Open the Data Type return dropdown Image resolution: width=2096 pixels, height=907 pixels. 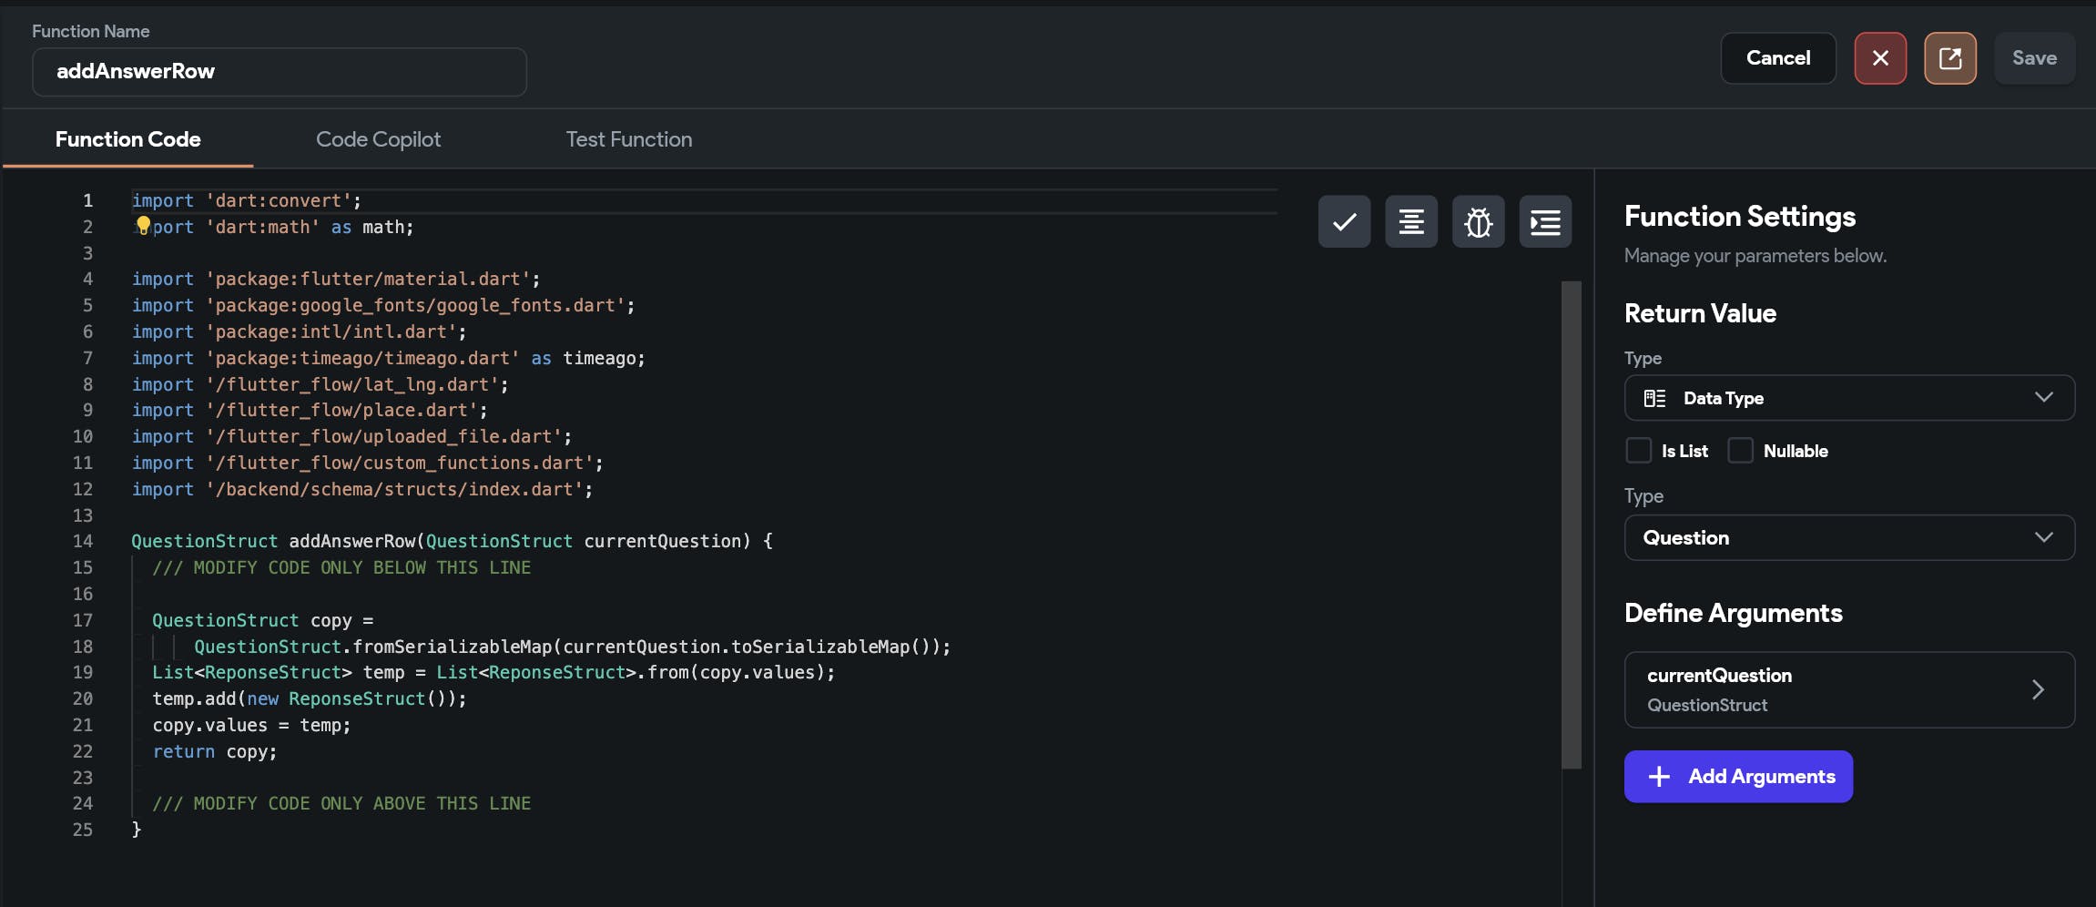pyautogui.click(x=1848, y=398)
